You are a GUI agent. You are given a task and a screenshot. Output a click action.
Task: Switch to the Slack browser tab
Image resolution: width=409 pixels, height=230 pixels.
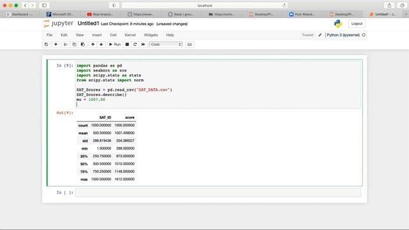pos(181,14)
